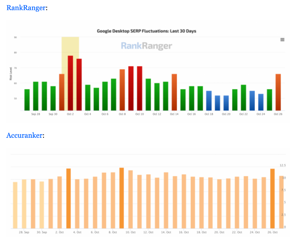Click the light bar above 28. Sep in Accuranker
This screenshot has width=294, height=245.
coord(24,204)
